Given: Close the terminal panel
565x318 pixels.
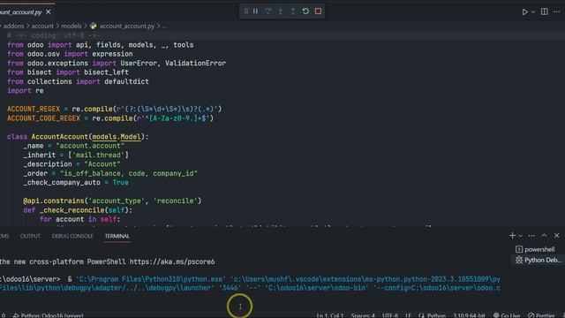Looking at the screenshot, I should pos(557,236).
